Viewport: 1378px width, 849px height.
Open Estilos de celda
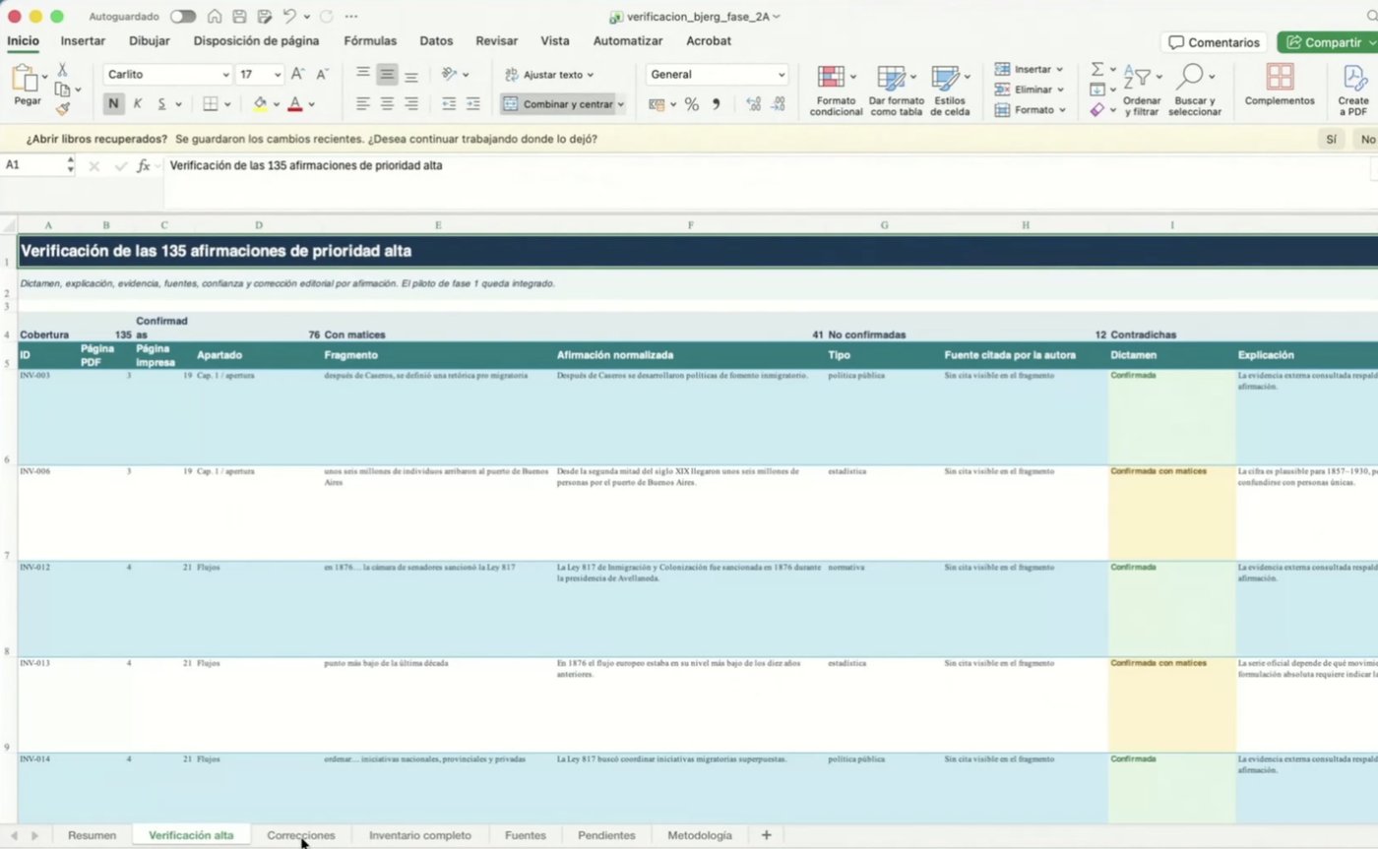coord(950,91)
